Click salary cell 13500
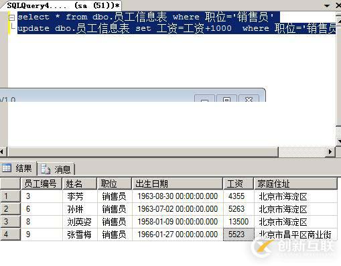This screenshot has width=341, height=266. click(x=238, y=222)
